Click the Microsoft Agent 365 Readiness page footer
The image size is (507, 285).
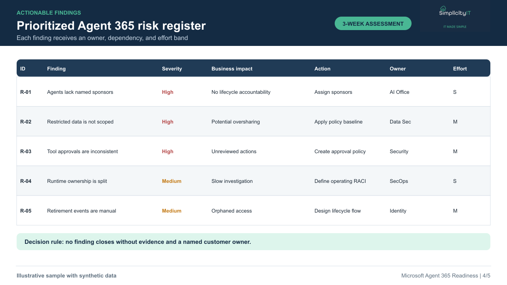point(446,275)
